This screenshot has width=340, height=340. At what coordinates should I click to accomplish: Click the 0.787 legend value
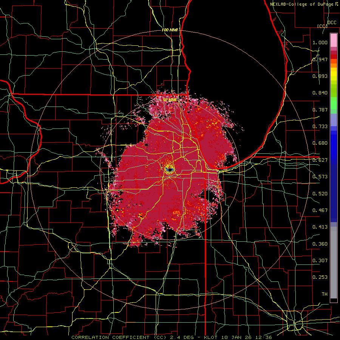click(320, 110)
